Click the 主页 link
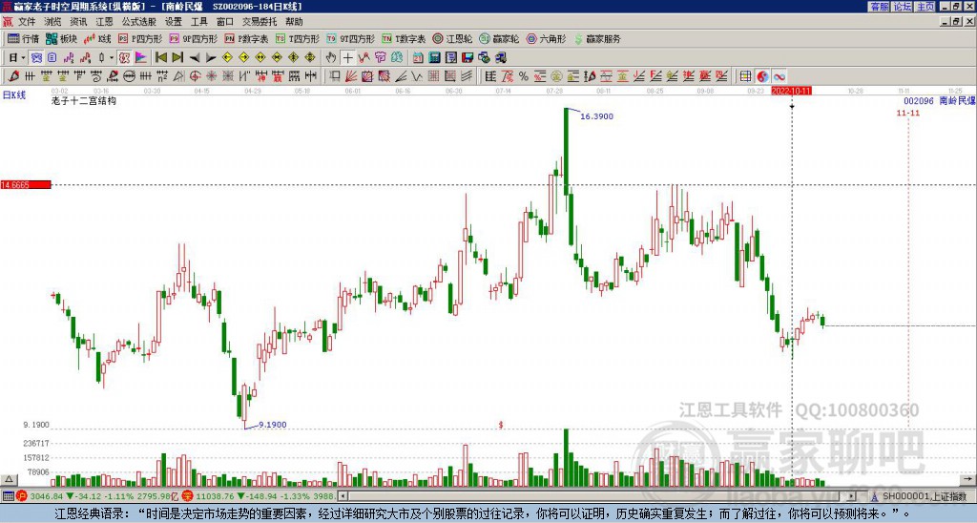Screen dimensions: 977x523 tap(925, 7)
